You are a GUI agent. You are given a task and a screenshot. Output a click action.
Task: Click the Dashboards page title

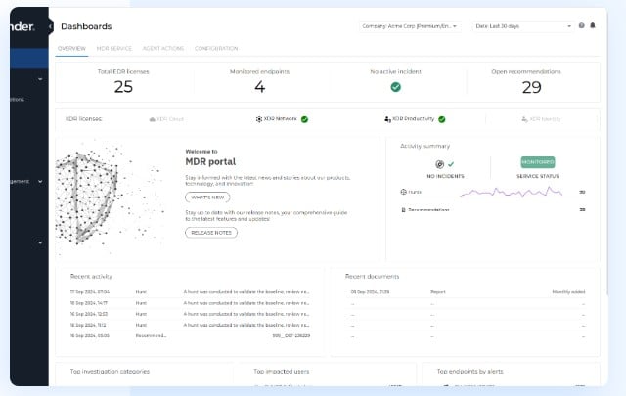pos(86,26)
